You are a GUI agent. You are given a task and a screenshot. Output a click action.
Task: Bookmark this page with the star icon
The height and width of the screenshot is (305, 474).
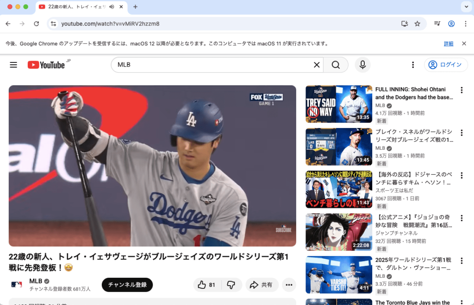[x=418, y=24]
